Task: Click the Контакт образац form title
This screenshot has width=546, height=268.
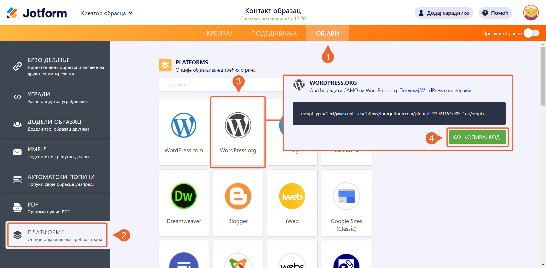Action: [273, 11]
